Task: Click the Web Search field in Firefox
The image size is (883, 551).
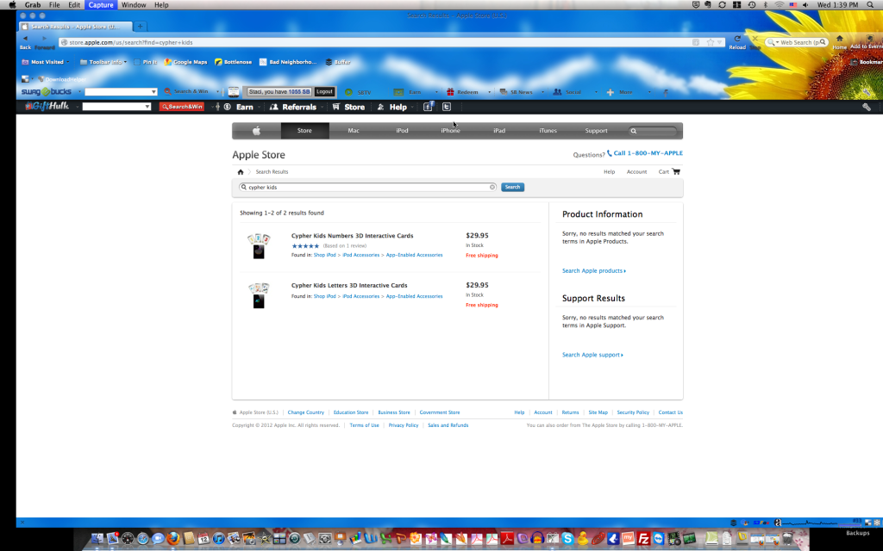Action: point(796,42)
